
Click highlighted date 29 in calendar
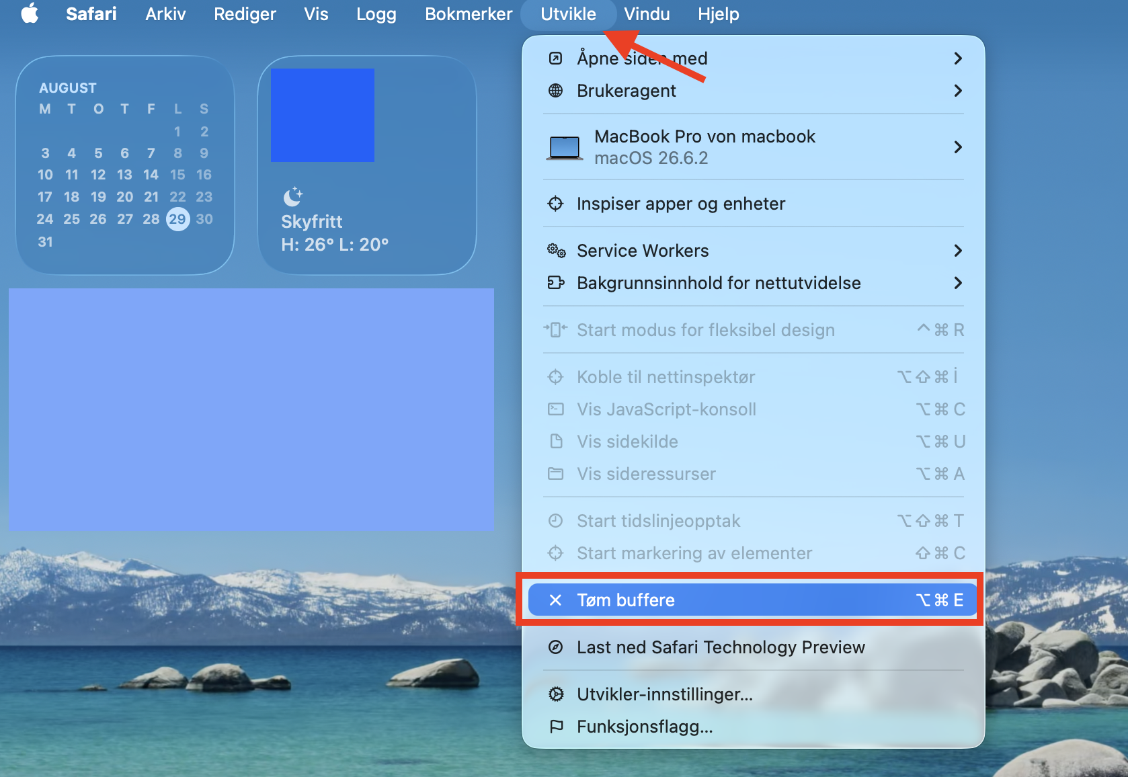click(177, 219)
